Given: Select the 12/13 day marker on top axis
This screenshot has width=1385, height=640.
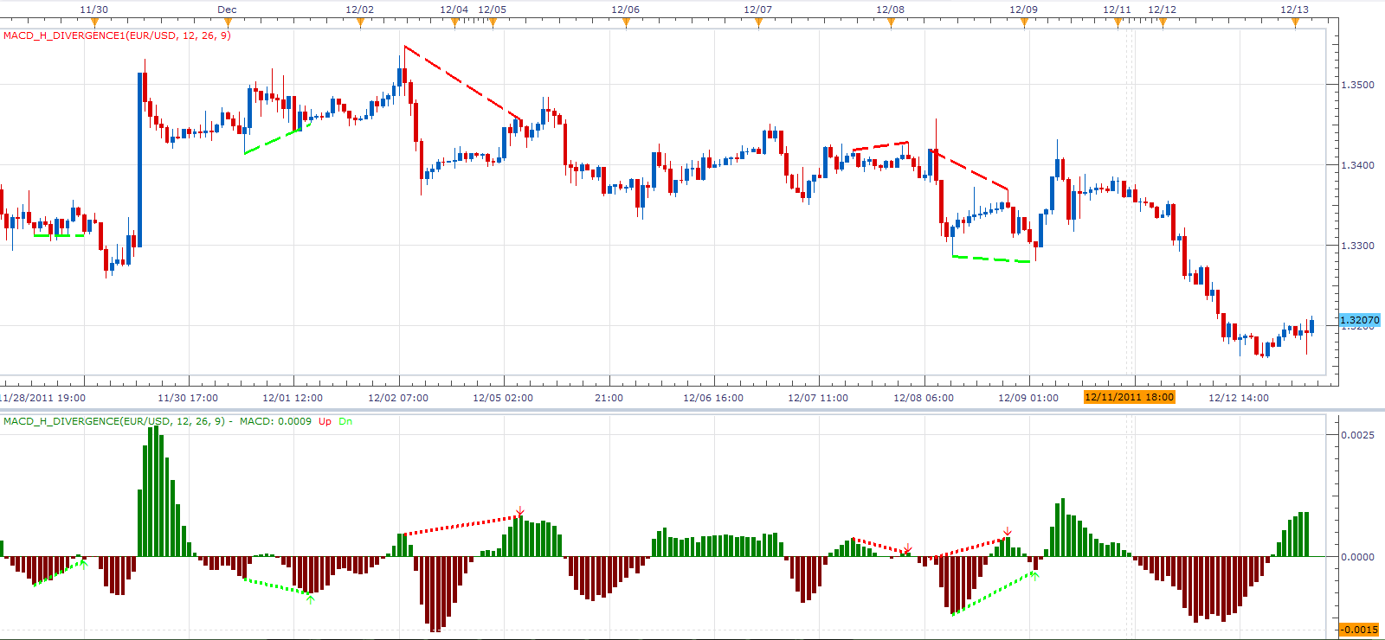Looking at the screenshot, I should coord(1295,10).
